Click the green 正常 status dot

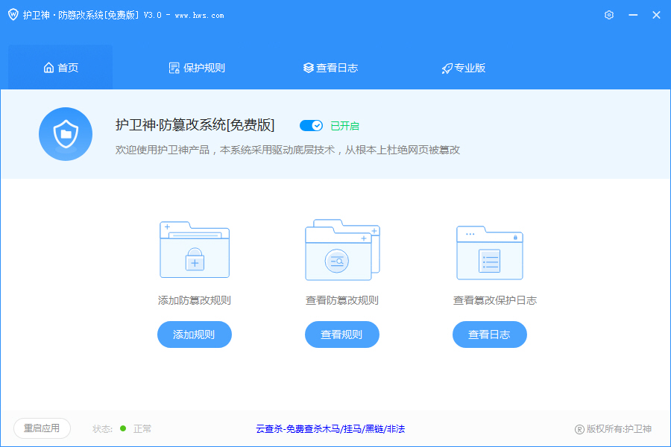(x=123, y=428)
